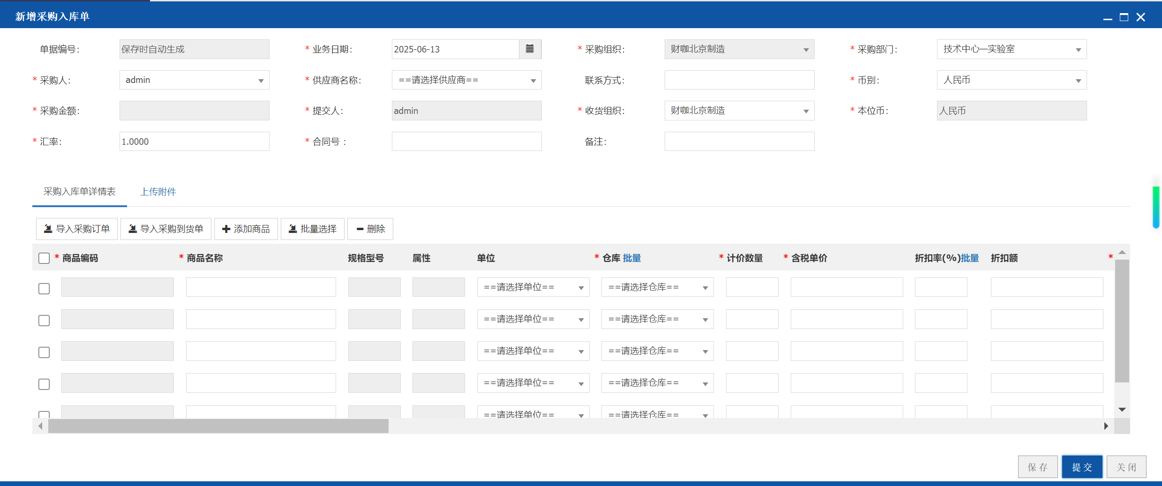Click the 合同号 input field

pyautogui.click(x=466, y=142)
